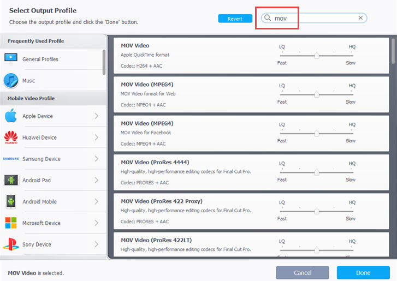Expand the Microsoft Device chevron arrow
The image size is (397, 281).
96,223
